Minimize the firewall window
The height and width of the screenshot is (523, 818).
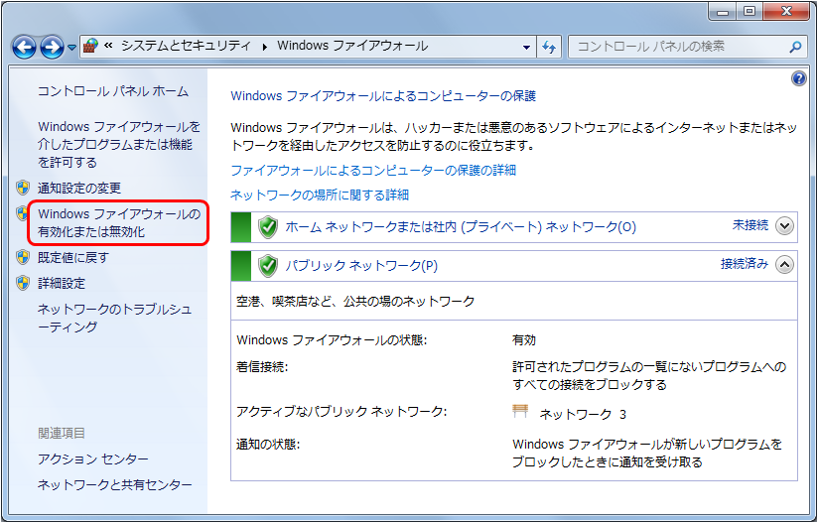pyautogui.click(x=723, y=12)
